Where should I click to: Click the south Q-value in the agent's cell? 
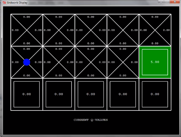pos(27,75)
